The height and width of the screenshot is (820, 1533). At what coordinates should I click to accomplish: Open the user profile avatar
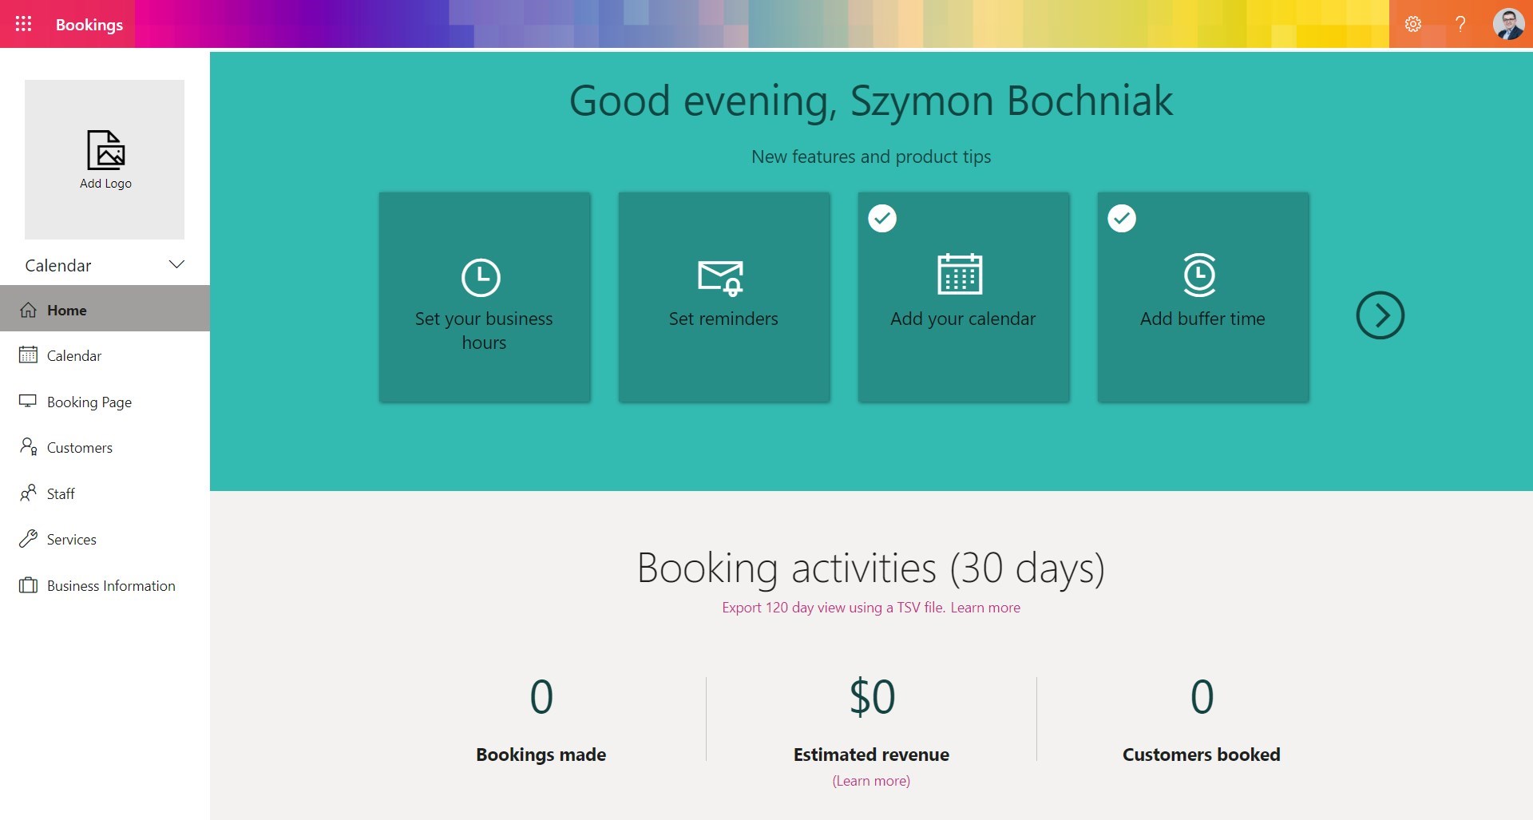pos(1508,24)
